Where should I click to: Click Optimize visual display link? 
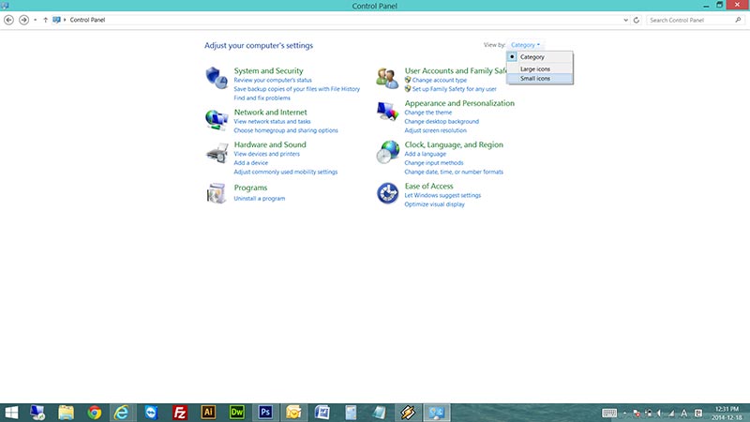point(434,204)
